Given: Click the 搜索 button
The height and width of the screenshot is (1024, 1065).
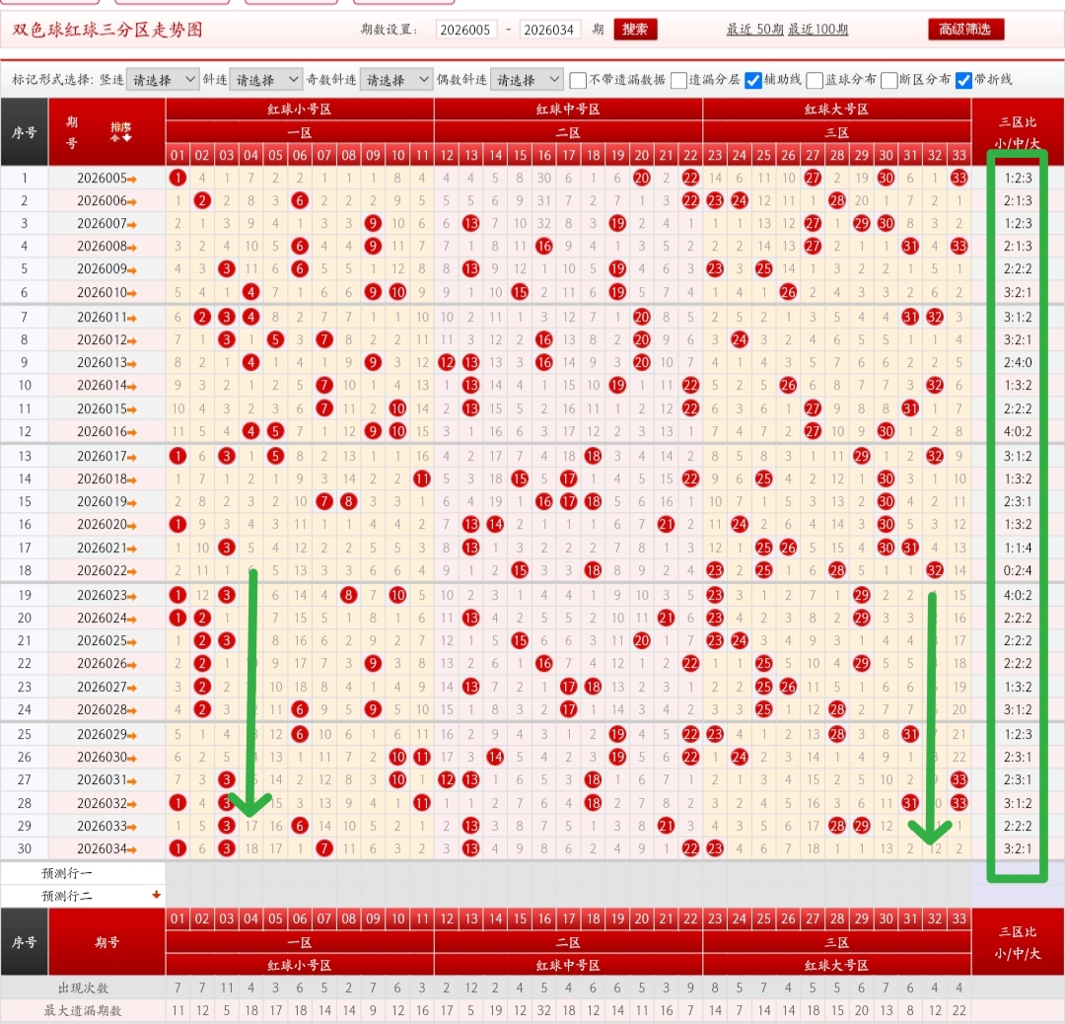Looking at the screenshot, I should coord(635,29).
